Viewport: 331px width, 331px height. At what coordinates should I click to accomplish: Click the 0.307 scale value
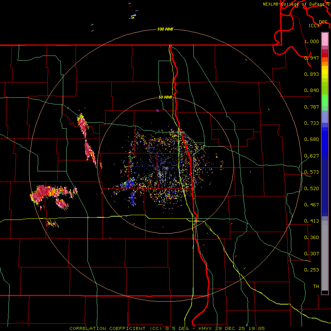click(x=312, y=254)
